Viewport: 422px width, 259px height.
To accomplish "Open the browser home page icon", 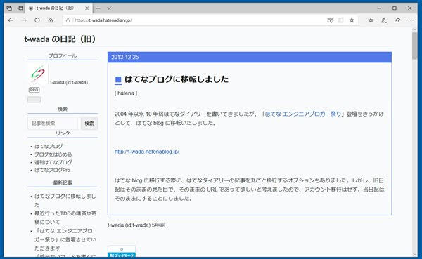I will click(x=51, y=20).
